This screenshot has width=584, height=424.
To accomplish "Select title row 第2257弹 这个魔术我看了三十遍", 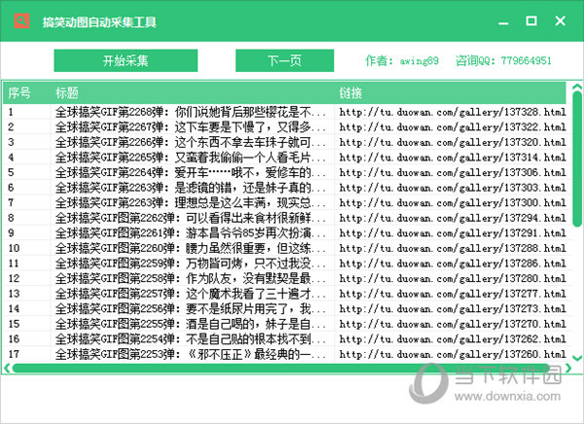I will (191, 294).
